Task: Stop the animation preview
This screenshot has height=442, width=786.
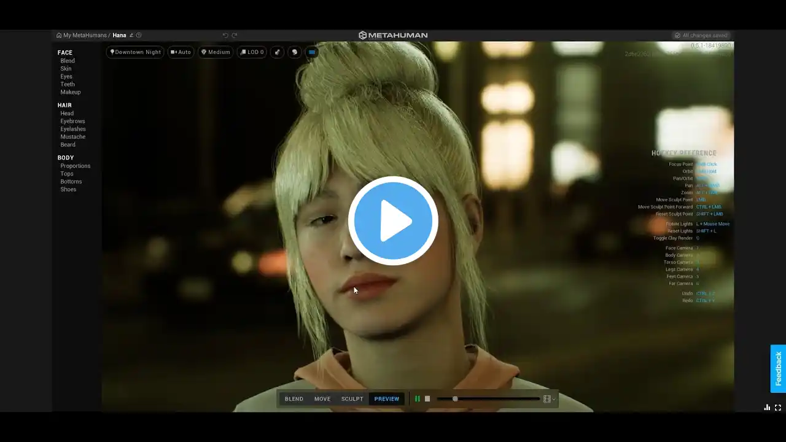Action: click(427, 399)
